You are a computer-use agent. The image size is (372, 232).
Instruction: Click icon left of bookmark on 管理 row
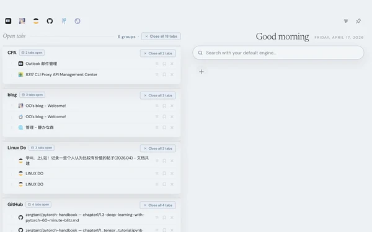click(157, 127)
